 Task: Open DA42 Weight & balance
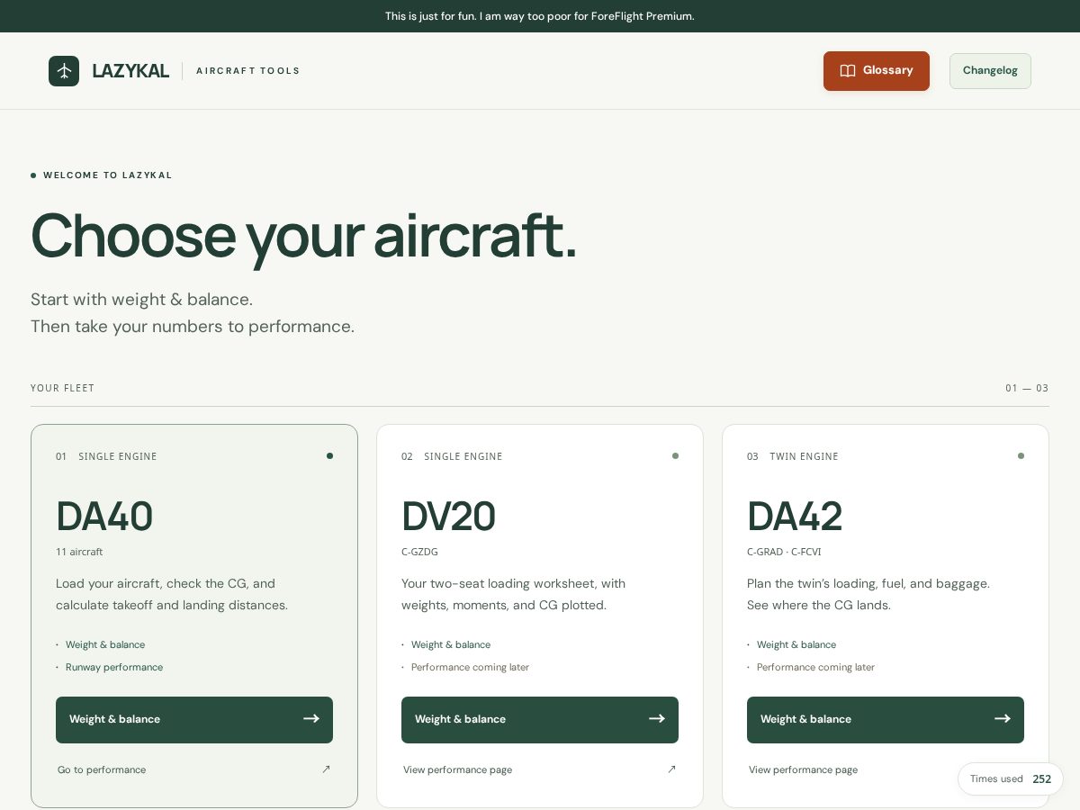[x=886, y=720]
